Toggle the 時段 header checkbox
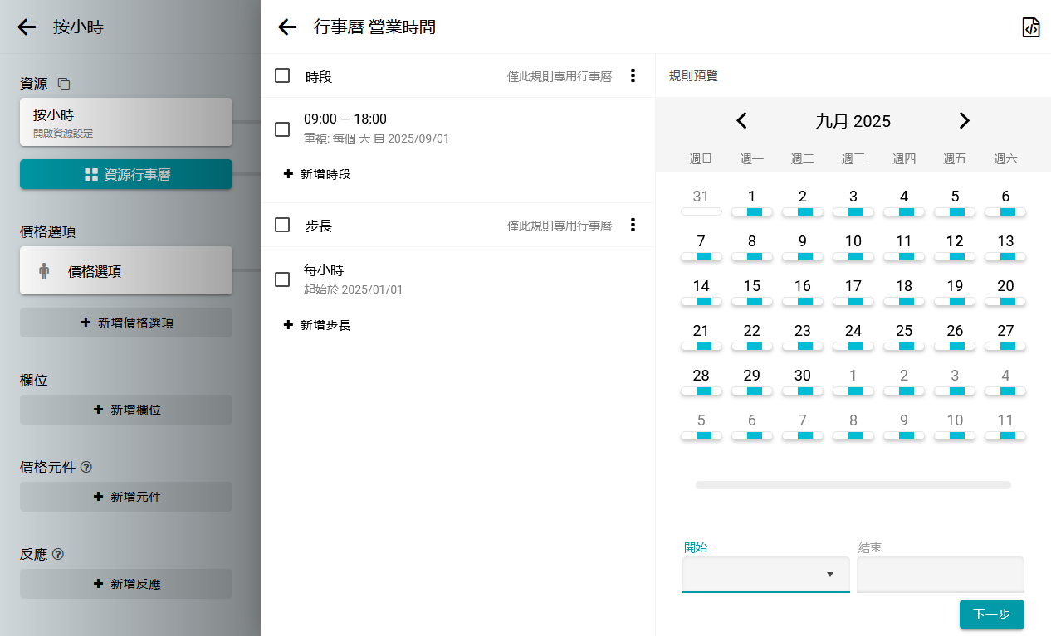This screenshot has height=636, width=1051. point(282,75)
